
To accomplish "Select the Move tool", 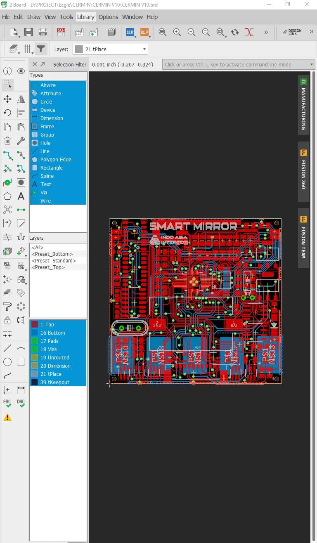I will [x=7, y=99].
